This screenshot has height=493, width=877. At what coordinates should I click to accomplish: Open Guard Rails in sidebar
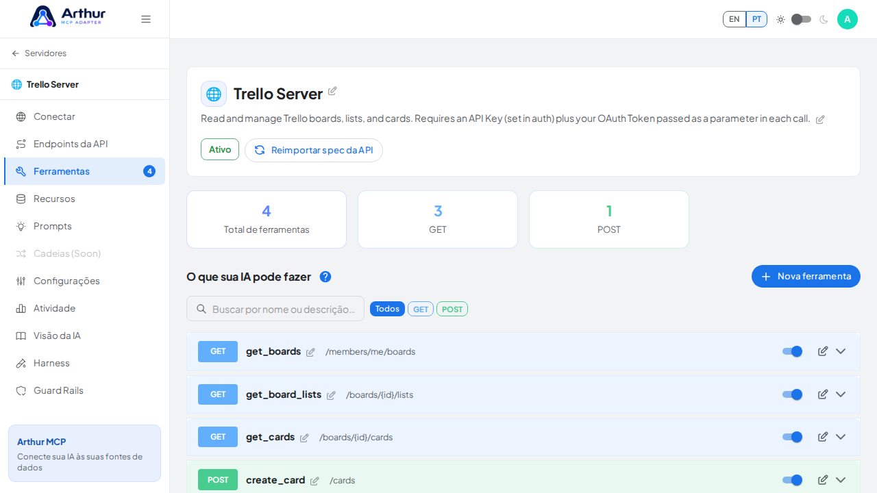[x=84, y=390]
